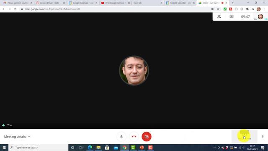Open Cortana circle icon
The height and width of the screenshot is (151, 268).
click(72, 147)
